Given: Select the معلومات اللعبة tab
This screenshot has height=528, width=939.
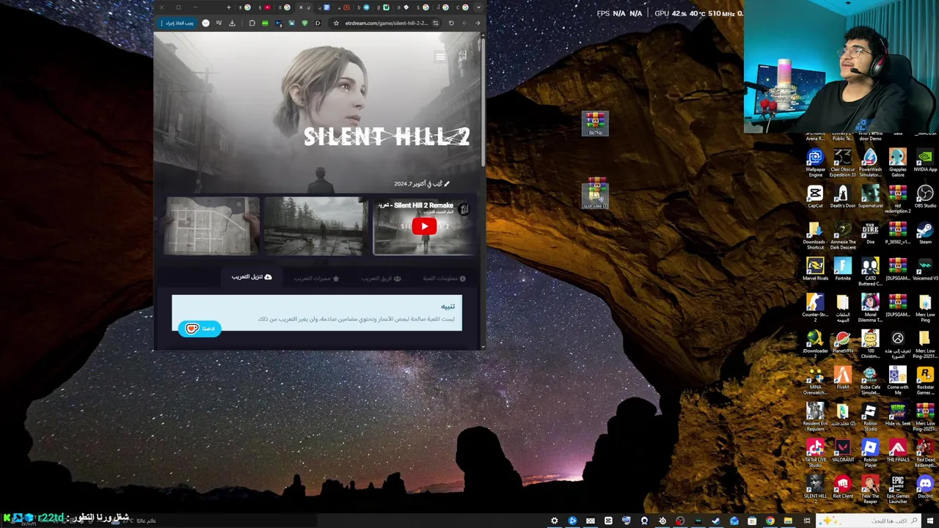Looking at the screenshot, I should tap(444, 279).
